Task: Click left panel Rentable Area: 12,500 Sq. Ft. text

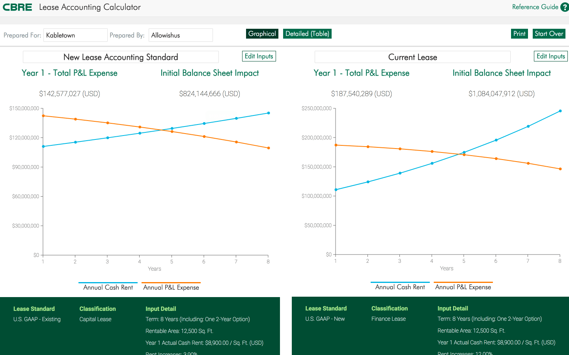Action: [x=179, y=331]
